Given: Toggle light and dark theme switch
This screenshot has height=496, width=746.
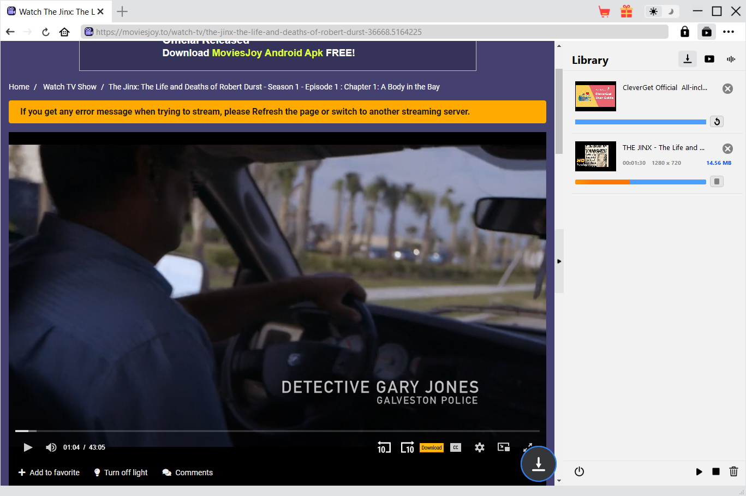Looking at the screenshot, I should (x=661, y=11).
